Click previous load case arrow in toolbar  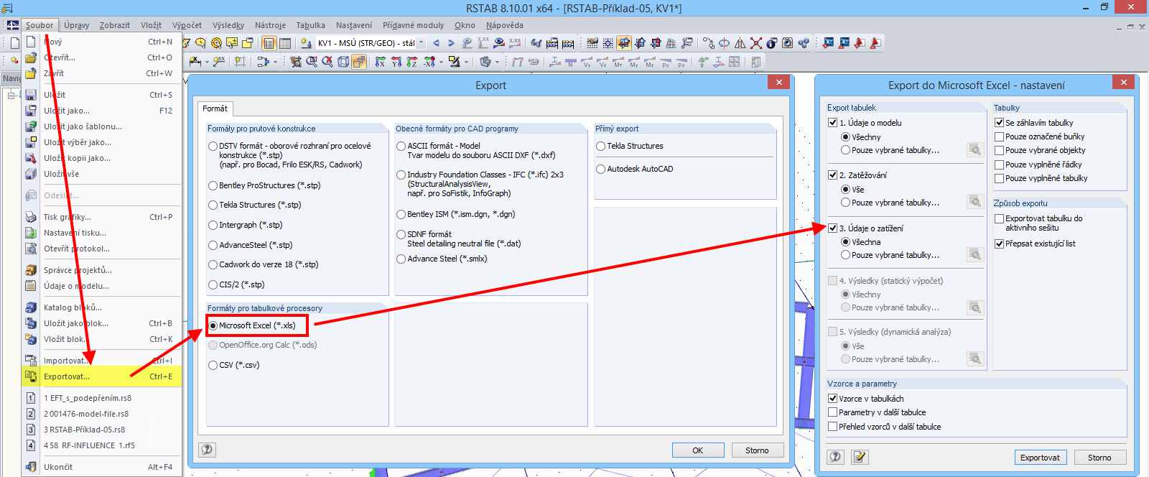[x=436, y=43]
